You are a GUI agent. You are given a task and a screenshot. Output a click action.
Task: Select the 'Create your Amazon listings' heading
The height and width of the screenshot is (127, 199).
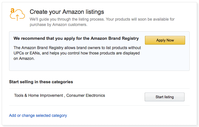67,12
